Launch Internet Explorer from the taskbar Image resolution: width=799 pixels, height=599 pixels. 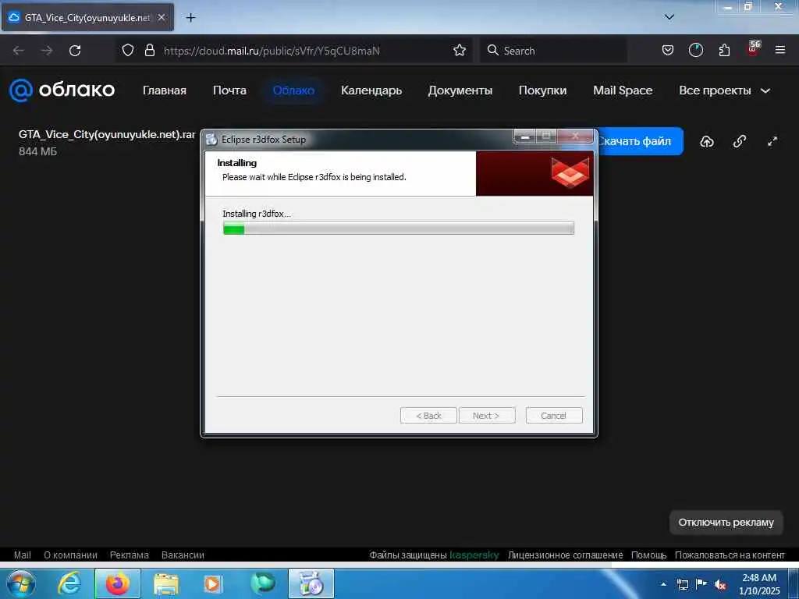pyautogui.click(x=69, y=583)
